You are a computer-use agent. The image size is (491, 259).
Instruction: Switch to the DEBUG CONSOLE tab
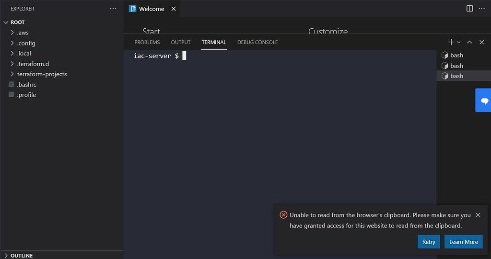pos(257,42)
